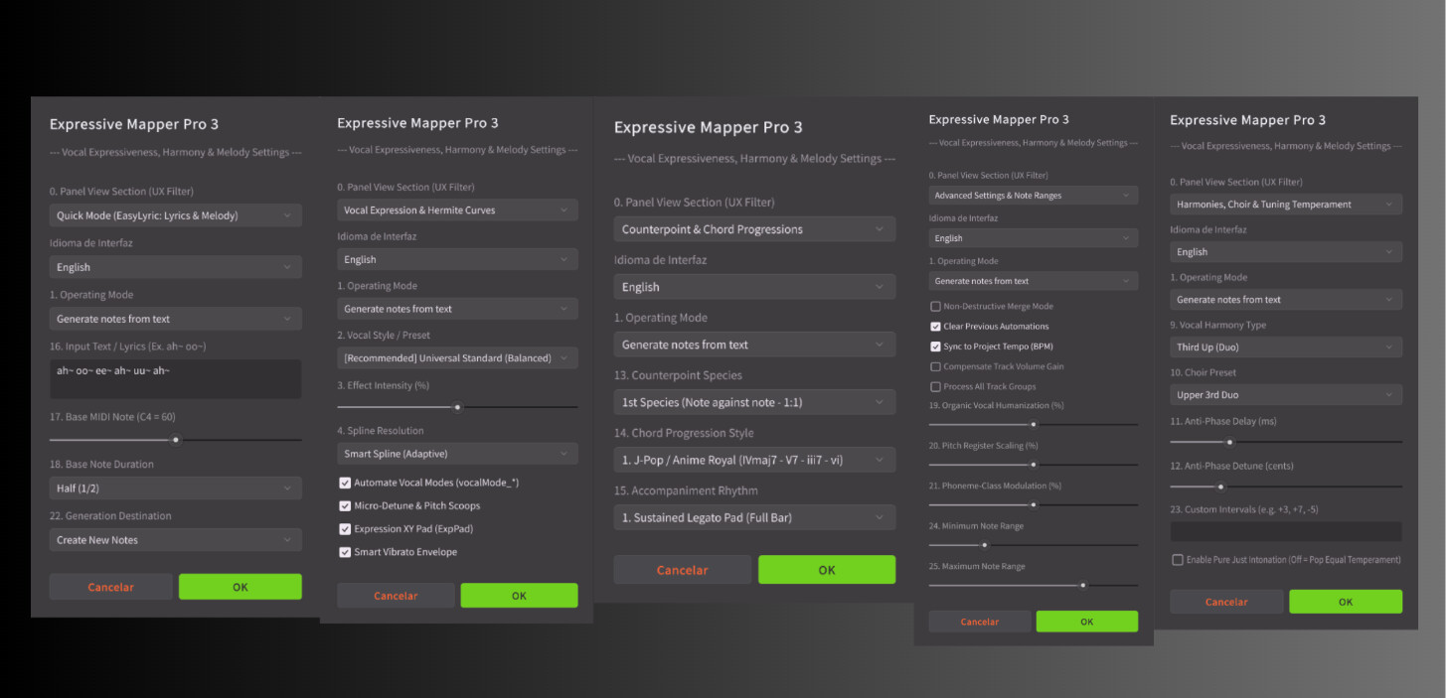Open Operating Mode dropdown in the Harmonies dialog
This screenshot has height=698, width=1446.
point(1286,299)
